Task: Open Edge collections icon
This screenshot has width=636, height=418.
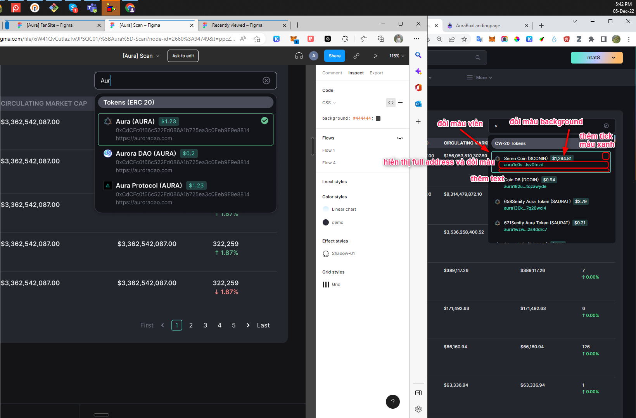Action: 381,39
